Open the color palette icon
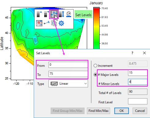The height and width of the screenshot is (118, 150). (69, 14)
